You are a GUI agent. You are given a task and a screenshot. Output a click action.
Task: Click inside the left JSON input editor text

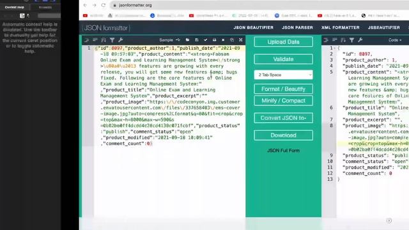[x=169, y=96]
